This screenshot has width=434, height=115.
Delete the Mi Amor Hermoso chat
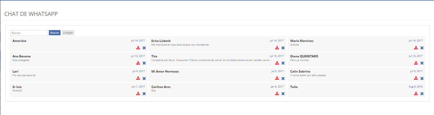[x=283, y=78]
